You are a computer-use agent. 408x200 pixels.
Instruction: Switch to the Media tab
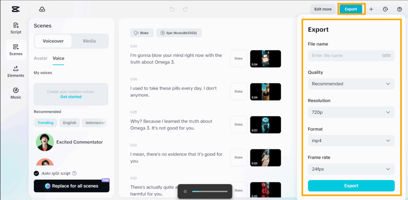point(90,41)
